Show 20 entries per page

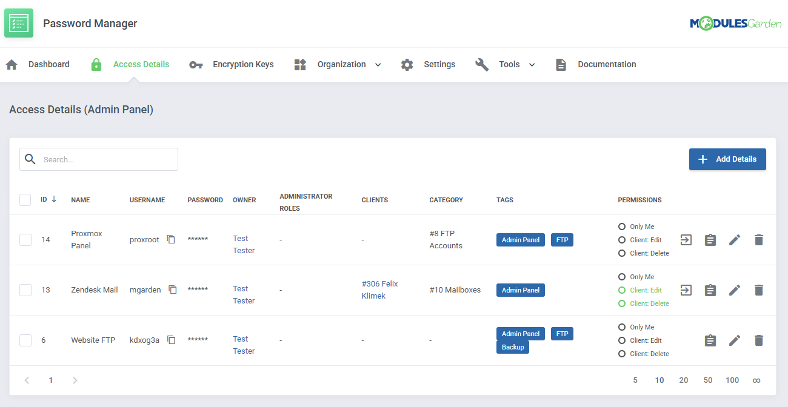(x=684, y=380)
